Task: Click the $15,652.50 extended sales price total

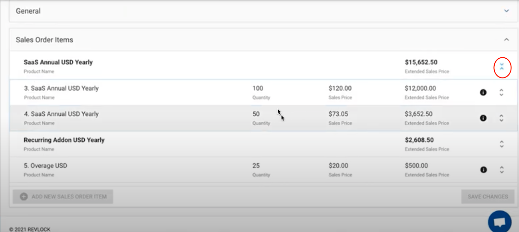Action: click(x=421, y=62)
